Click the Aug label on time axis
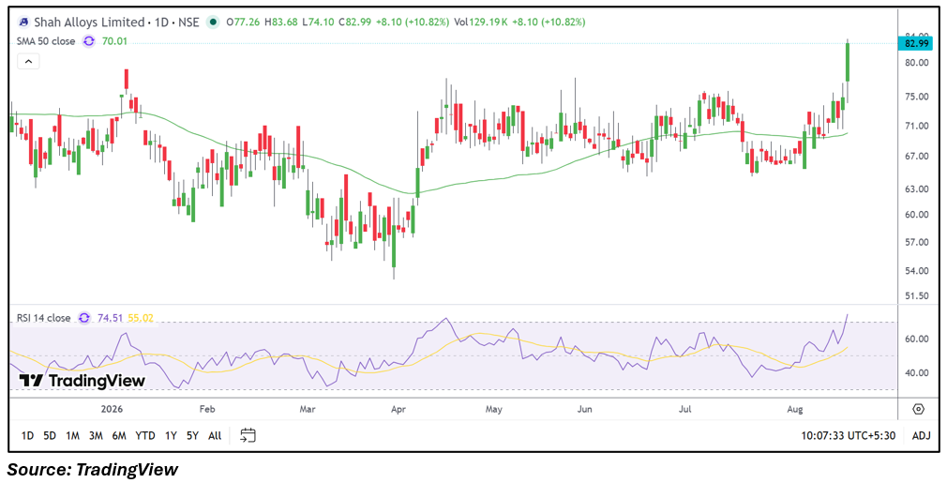 [x=795, y=409]
